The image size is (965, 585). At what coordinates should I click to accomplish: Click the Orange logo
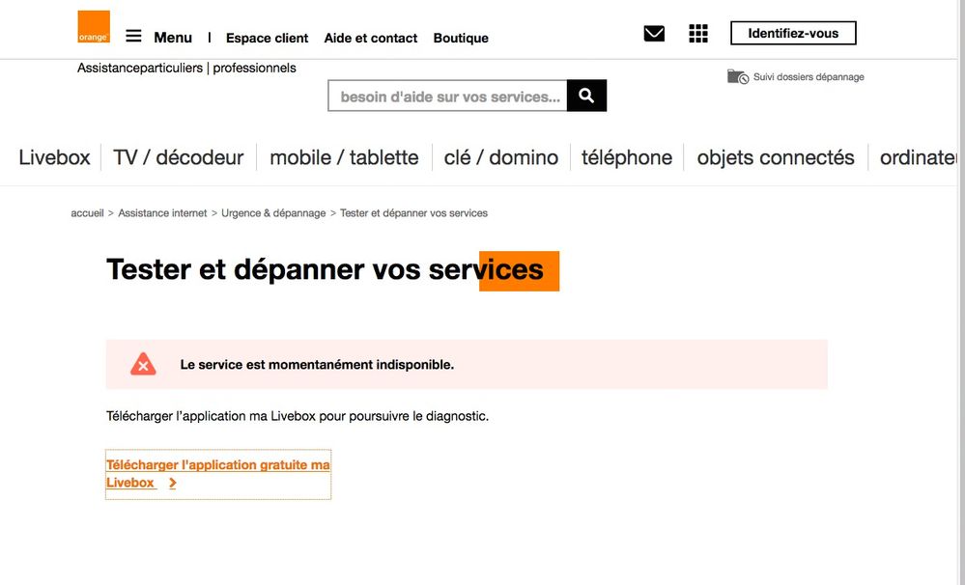point(92,26)
